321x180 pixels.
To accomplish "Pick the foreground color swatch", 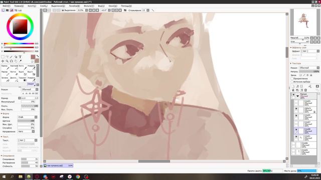I will coord(33,57).
